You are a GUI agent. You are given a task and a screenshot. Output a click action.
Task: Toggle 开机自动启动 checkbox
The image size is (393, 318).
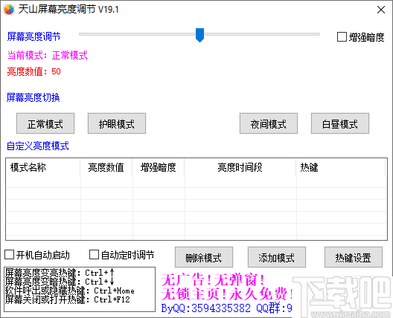pyautogui.click(x=9, y=255)
